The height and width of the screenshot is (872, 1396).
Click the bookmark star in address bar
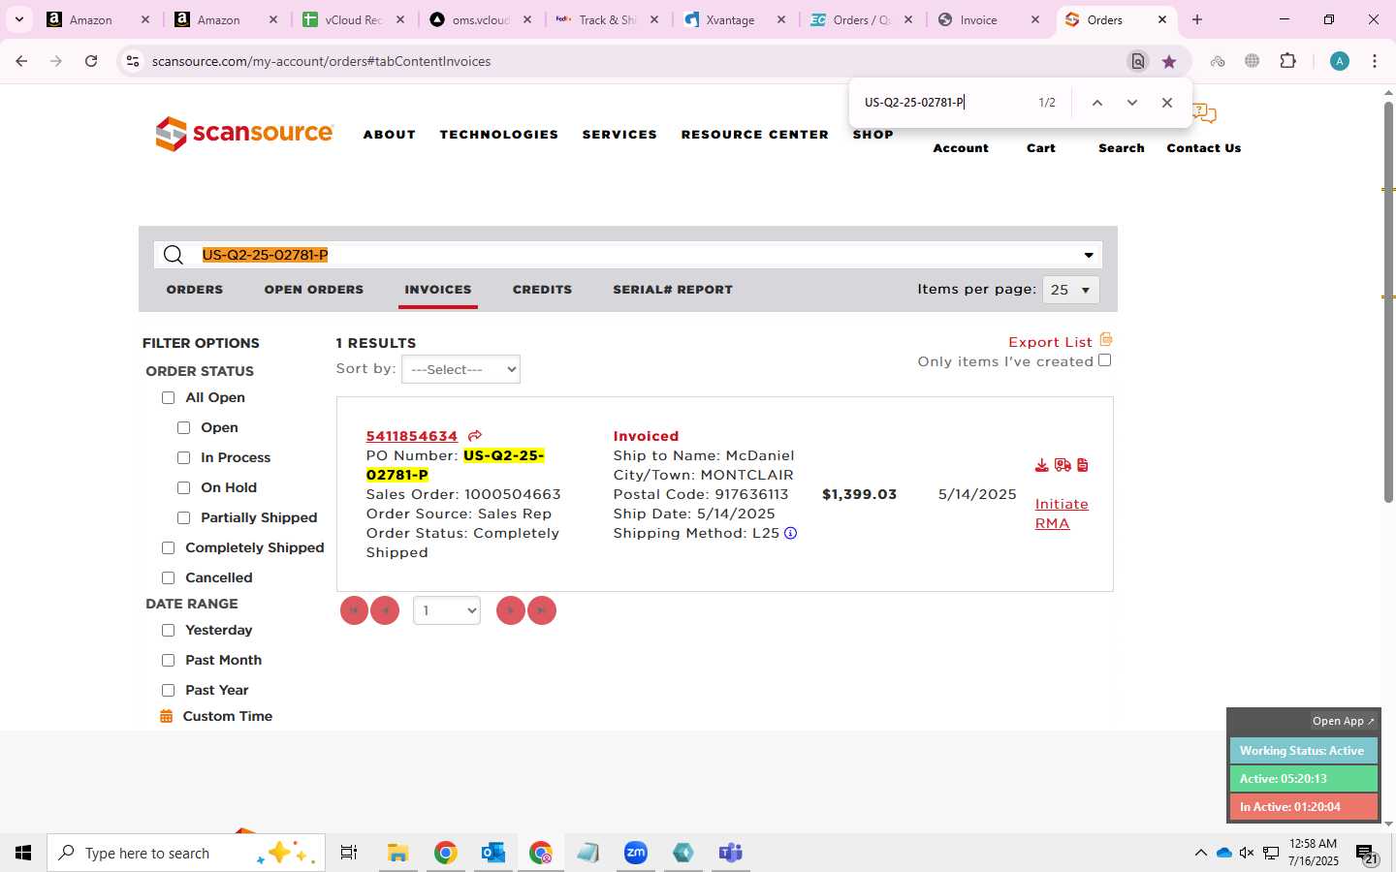click(x=1169, y=61)
